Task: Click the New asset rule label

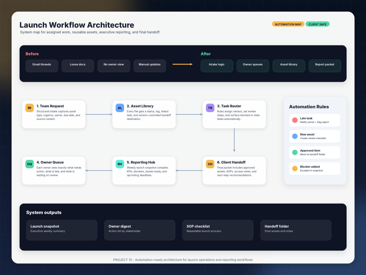Action: tap(307, 135)
